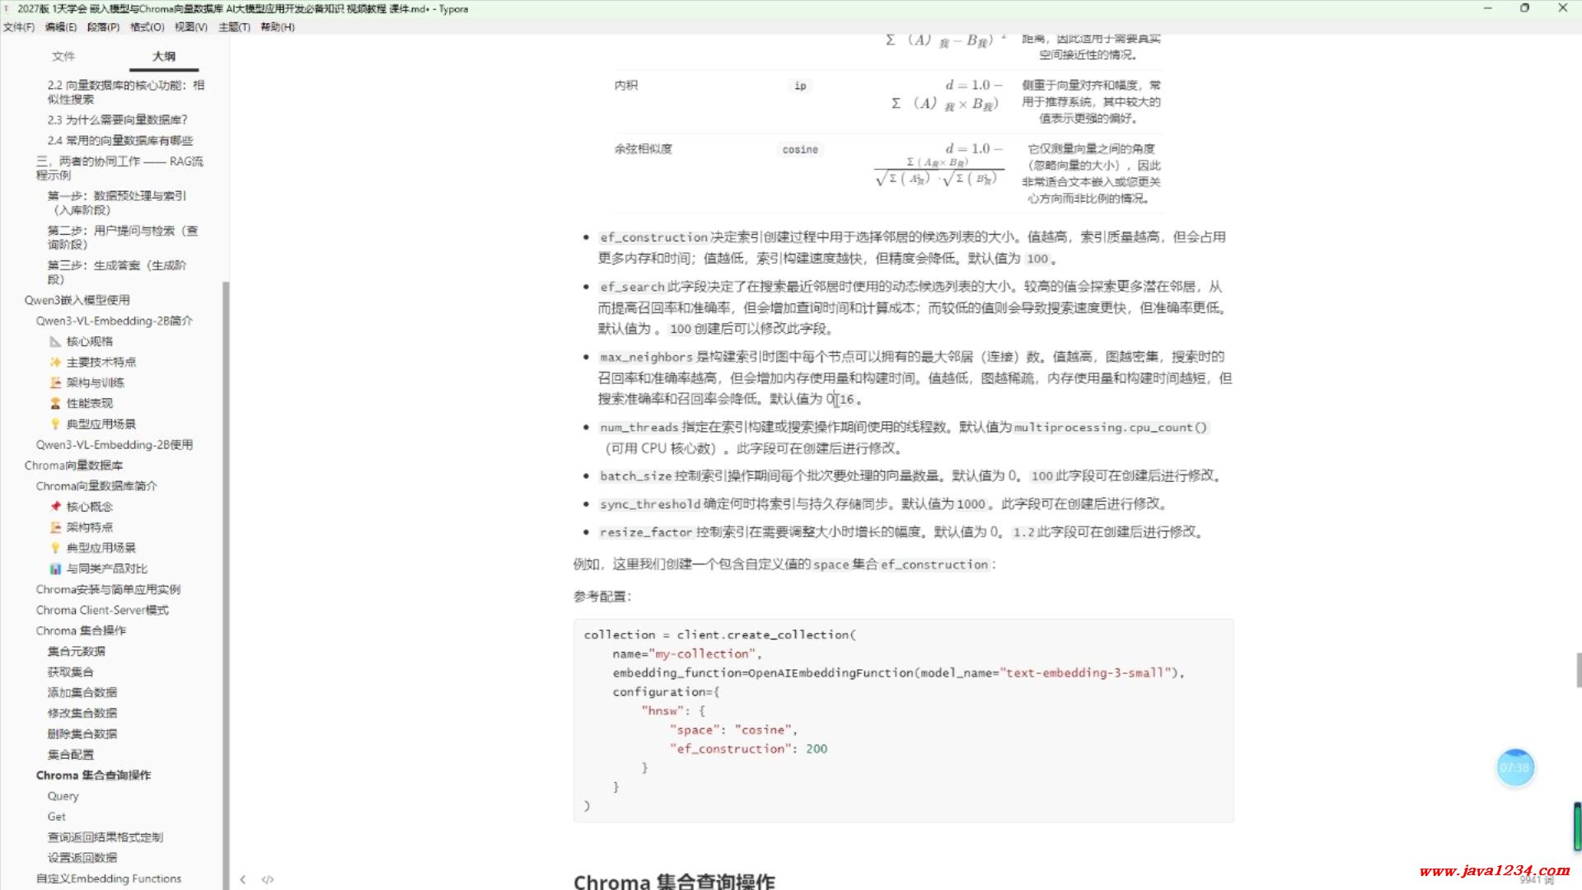Click the bar chart icon beside 与同类产品对比
1582x890 pixels.
pyautogui.click(x=55, y=569)
